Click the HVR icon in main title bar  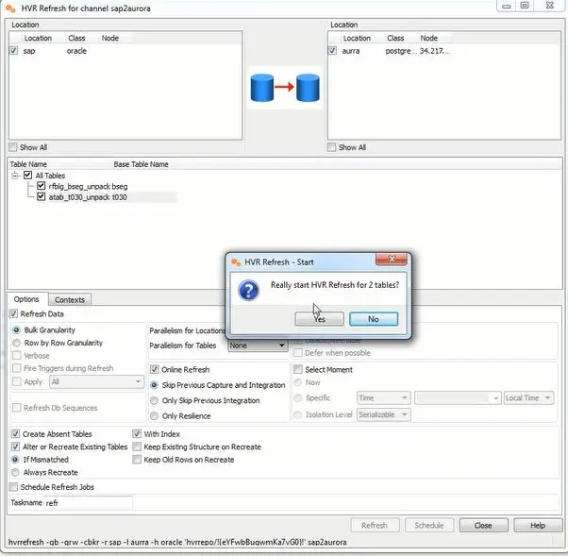click(10, 8)
